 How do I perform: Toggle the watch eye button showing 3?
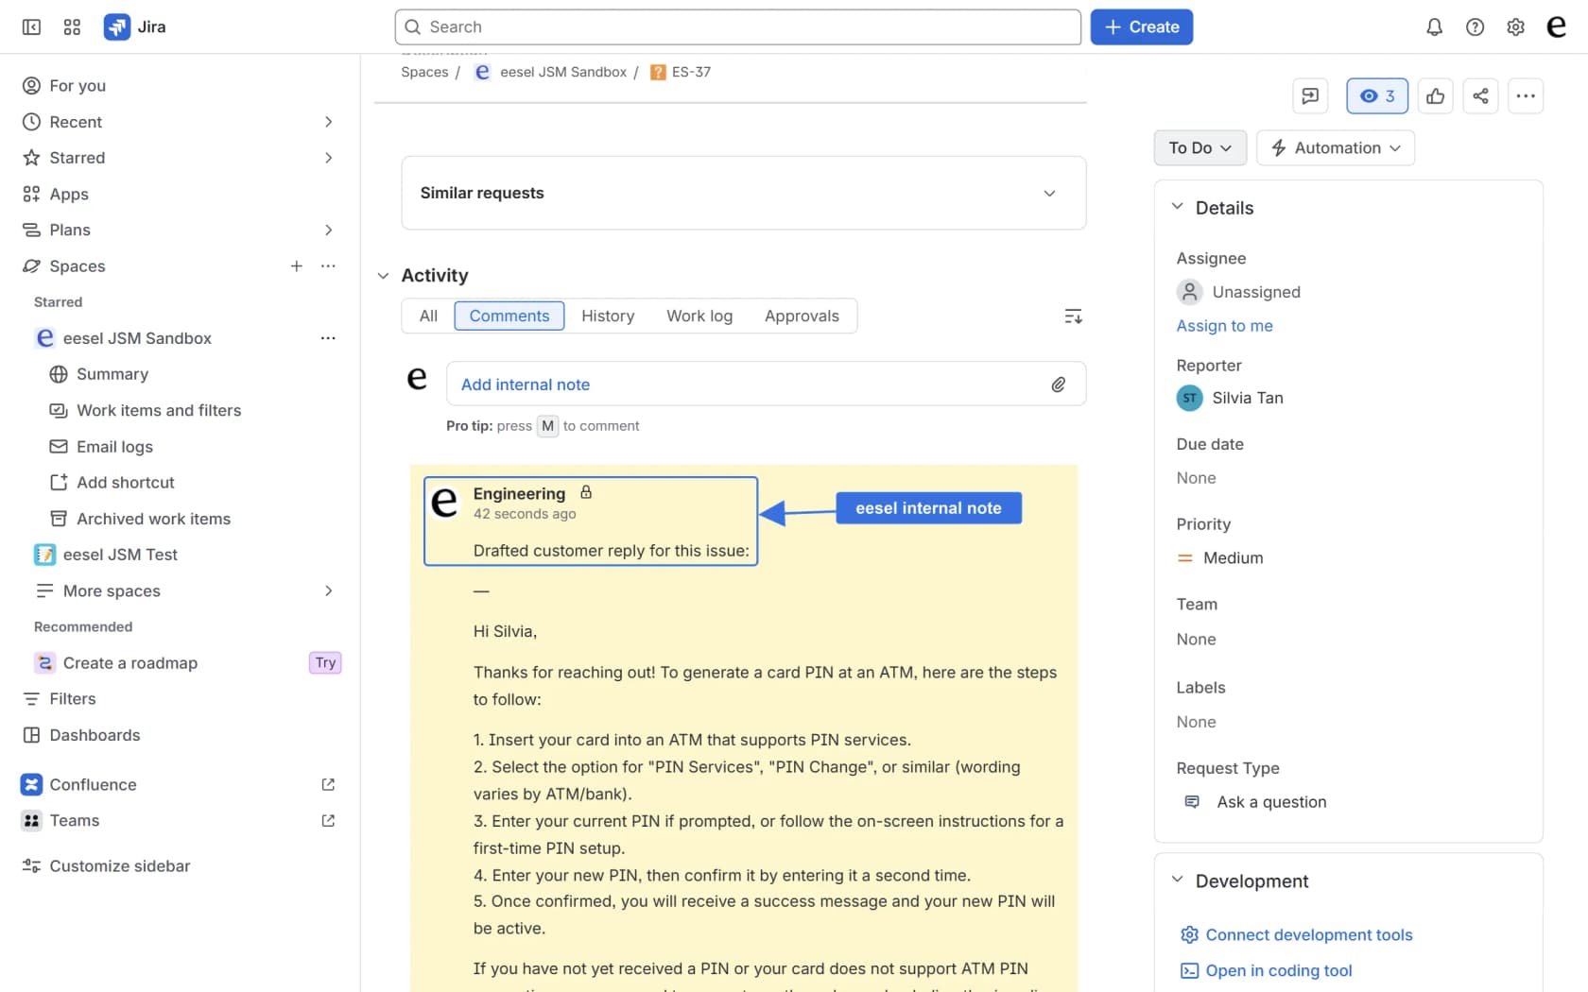[x=1377, y=95]
